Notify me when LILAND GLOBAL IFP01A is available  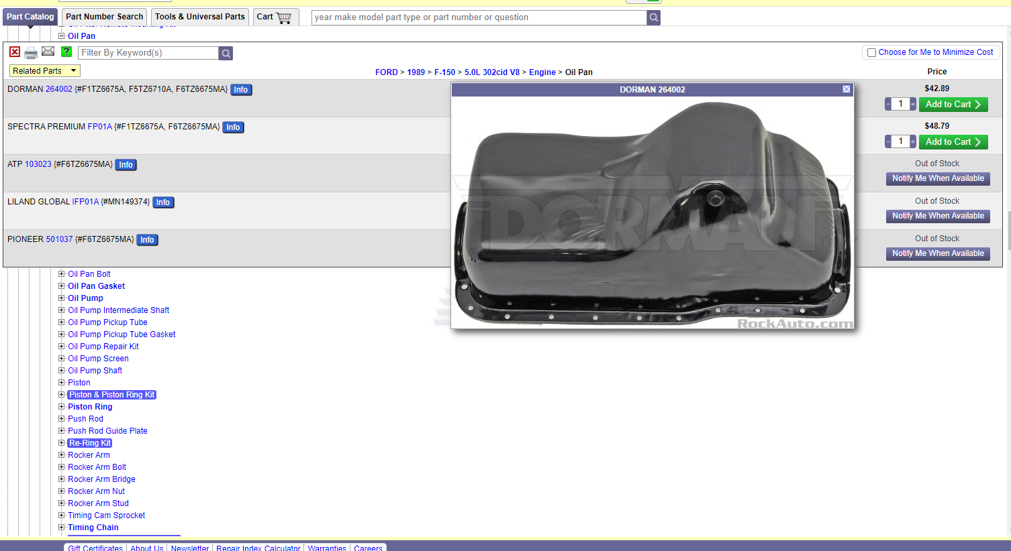coord(938,216)
